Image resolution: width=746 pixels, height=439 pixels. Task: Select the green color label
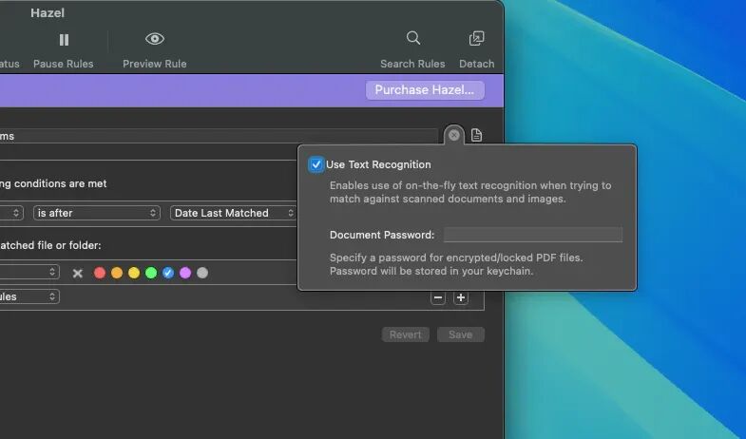click(x=151, y=273)
